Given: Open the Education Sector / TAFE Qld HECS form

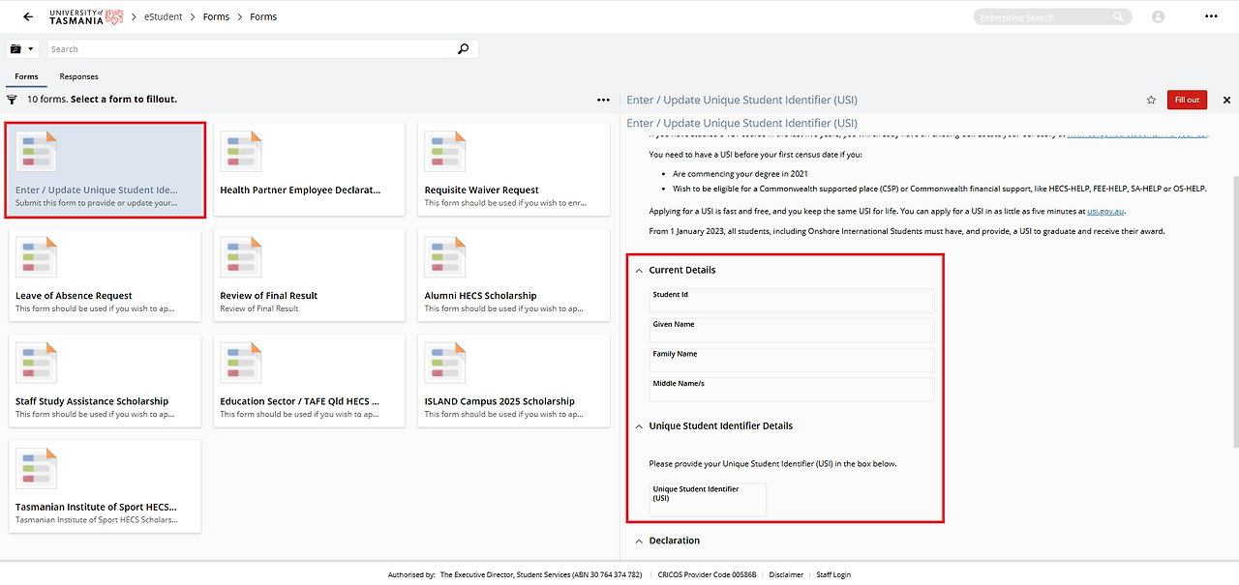Looking at the screenshot, I should tap(310, 380).
